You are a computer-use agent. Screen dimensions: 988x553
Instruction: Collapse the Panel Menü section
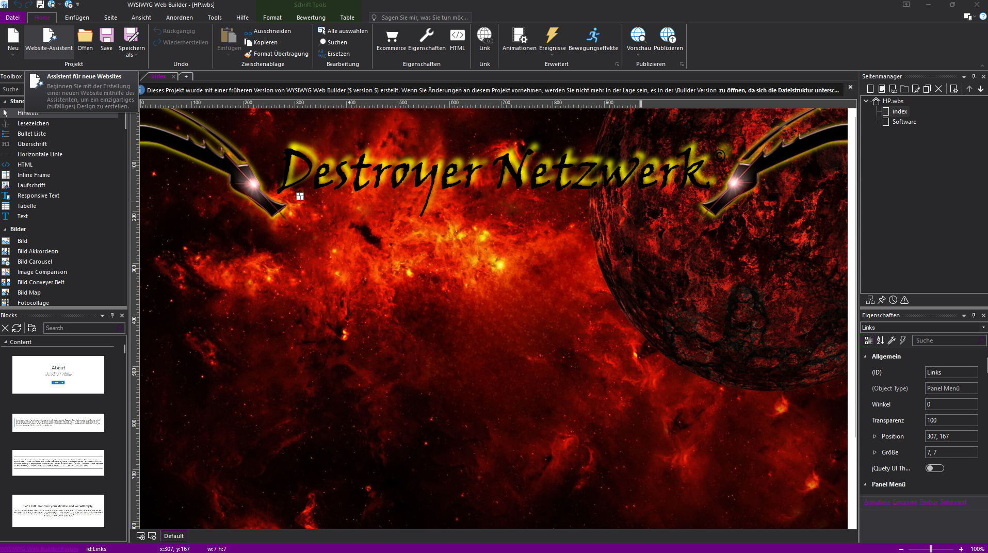865,484
